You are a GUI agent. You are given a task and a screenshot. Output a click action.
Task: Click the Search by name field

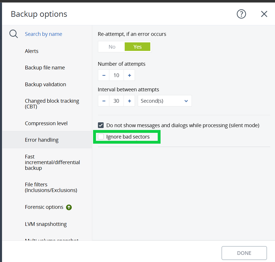tap(44, 34)
